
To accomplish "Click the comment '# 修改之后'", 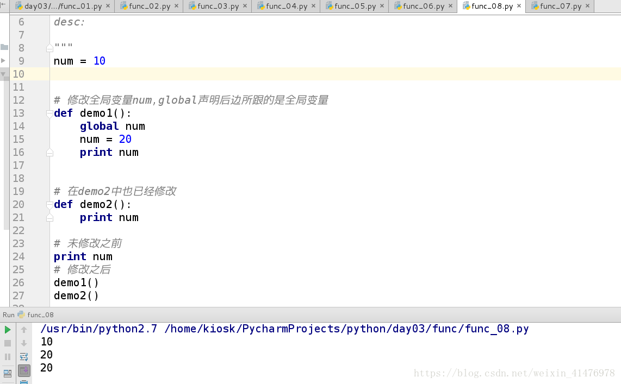I will pyautogui.click(x=82, y=269).
